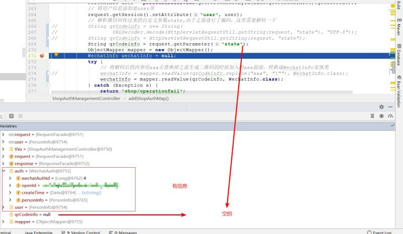The image size is (403, 234).
Task: Click addShopAuthMap() breadcrumb
Action: pyautogui.click(x=149, y=98)
